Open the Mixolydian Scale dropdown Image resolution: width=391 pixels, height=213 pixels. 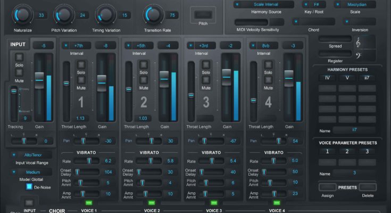(355, 4)
